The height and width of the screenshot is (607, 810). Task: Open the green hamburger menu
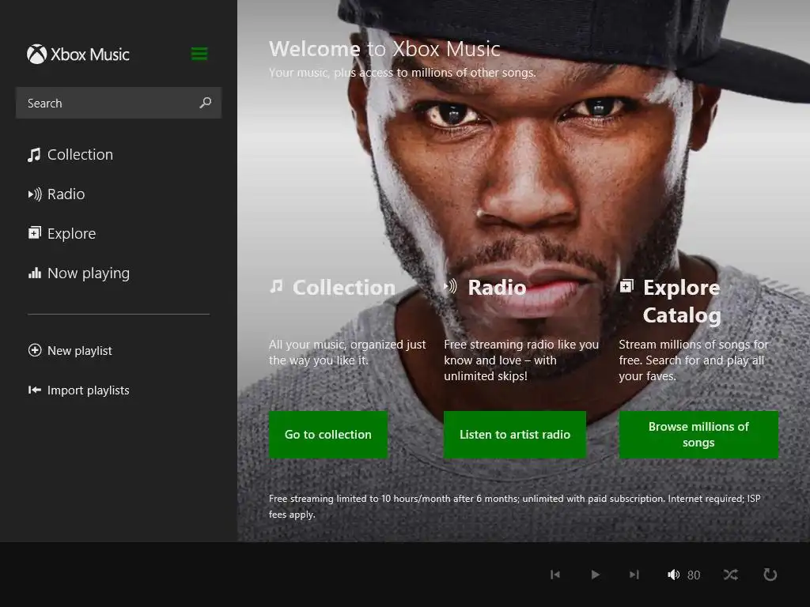tap(199, 54)
